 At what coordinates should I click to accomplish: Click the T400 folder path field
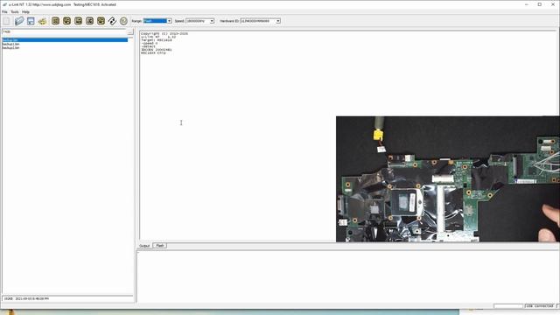click(x=65, y=31)
